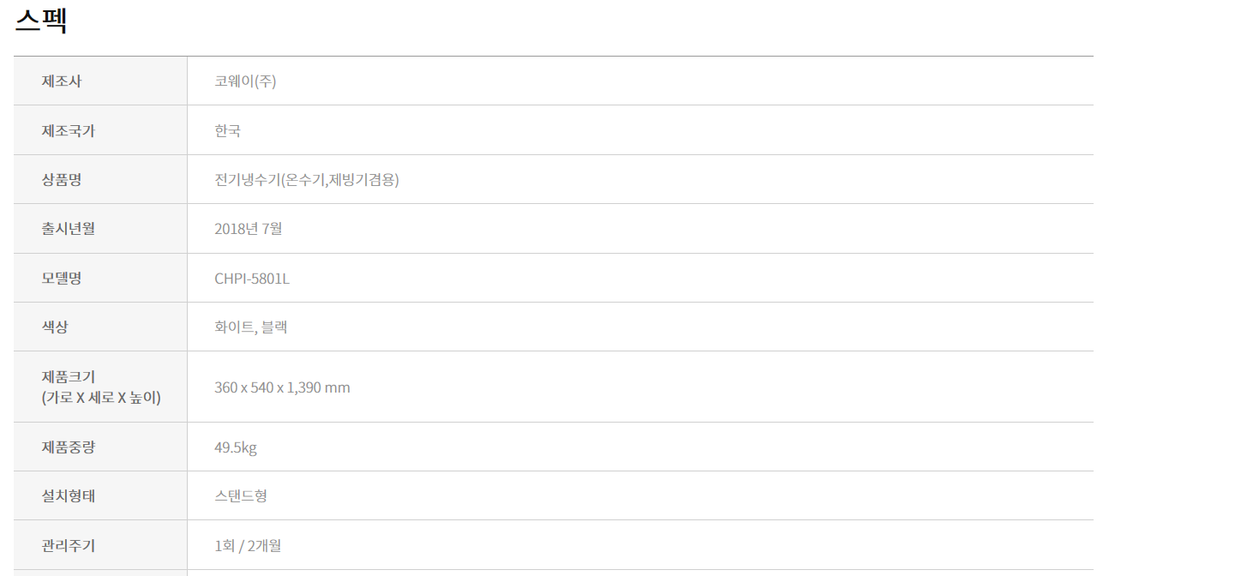Screen dimensions: 1253x576
Task: Click the 제품중량 row label
Action: (68, 447)
